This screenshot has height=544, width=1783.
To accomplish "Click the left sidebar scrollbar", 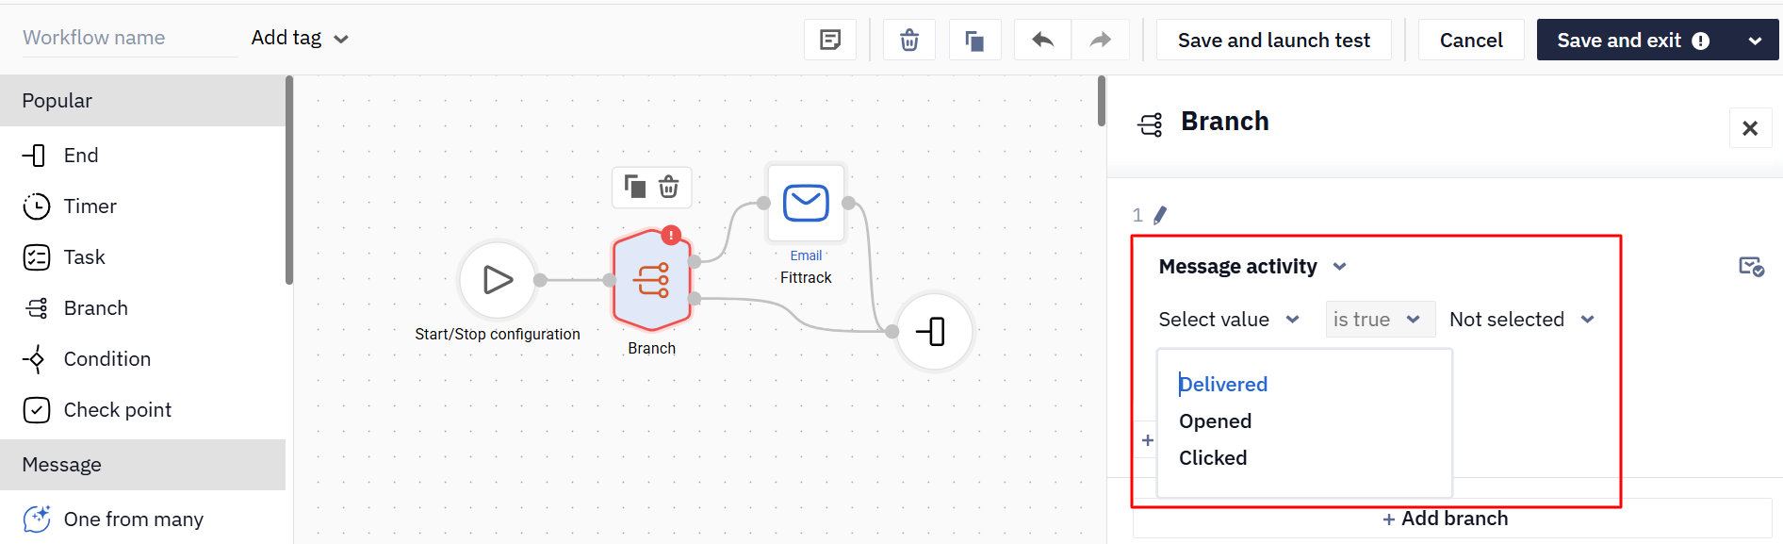I will point(289,180).
